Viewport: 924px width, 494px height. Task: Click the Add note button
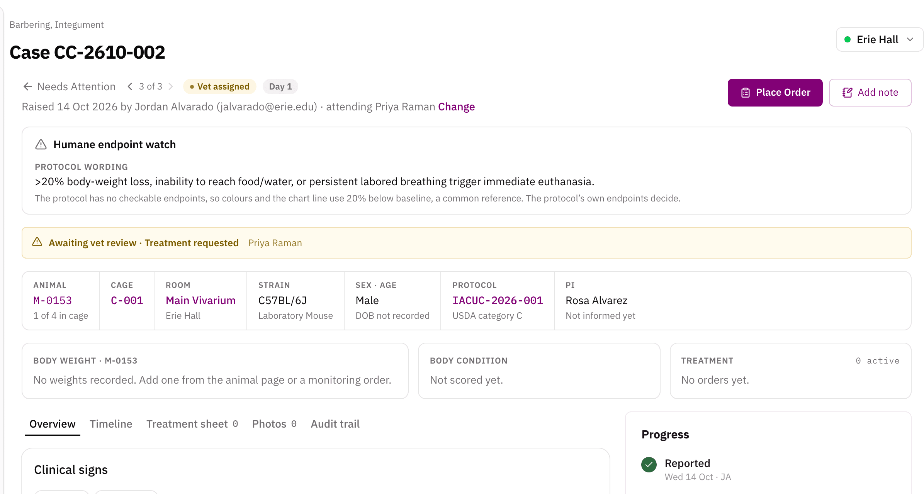point(870,93)
